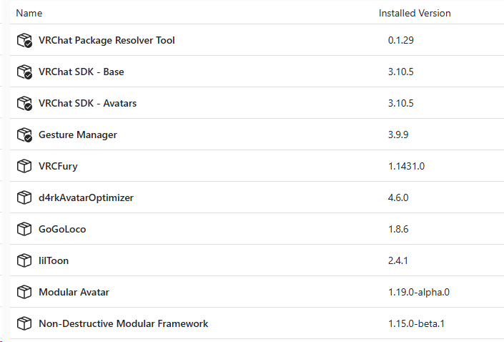Click the Installed Version column header

click(415, 13)
